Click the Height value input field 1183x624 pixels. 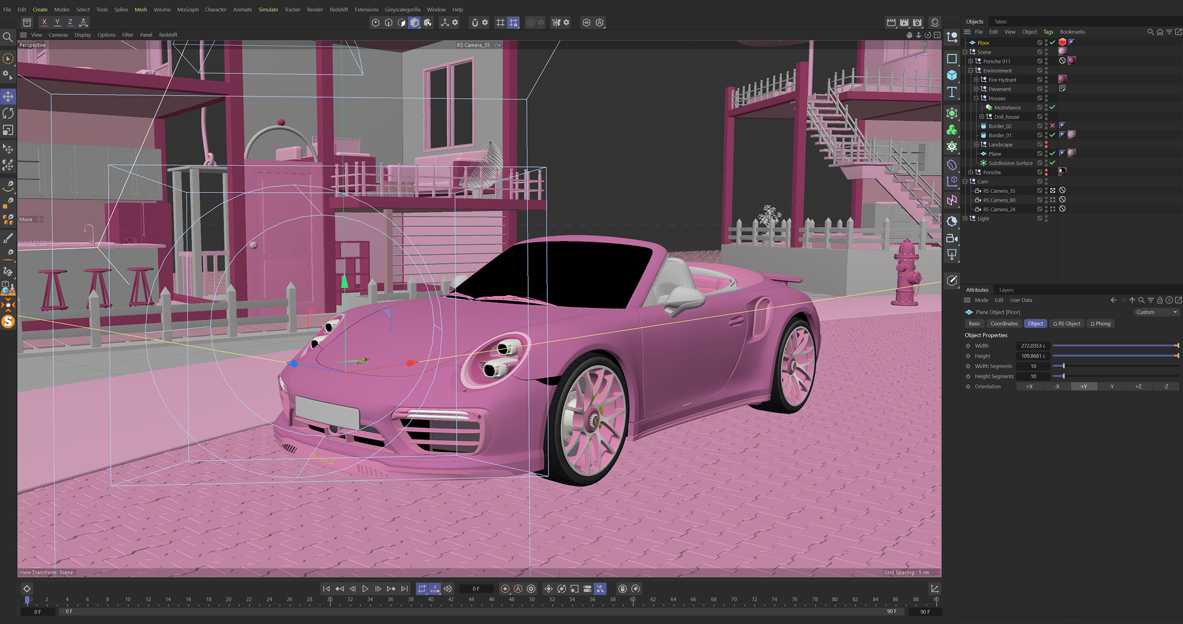(x=1033, y=356)
